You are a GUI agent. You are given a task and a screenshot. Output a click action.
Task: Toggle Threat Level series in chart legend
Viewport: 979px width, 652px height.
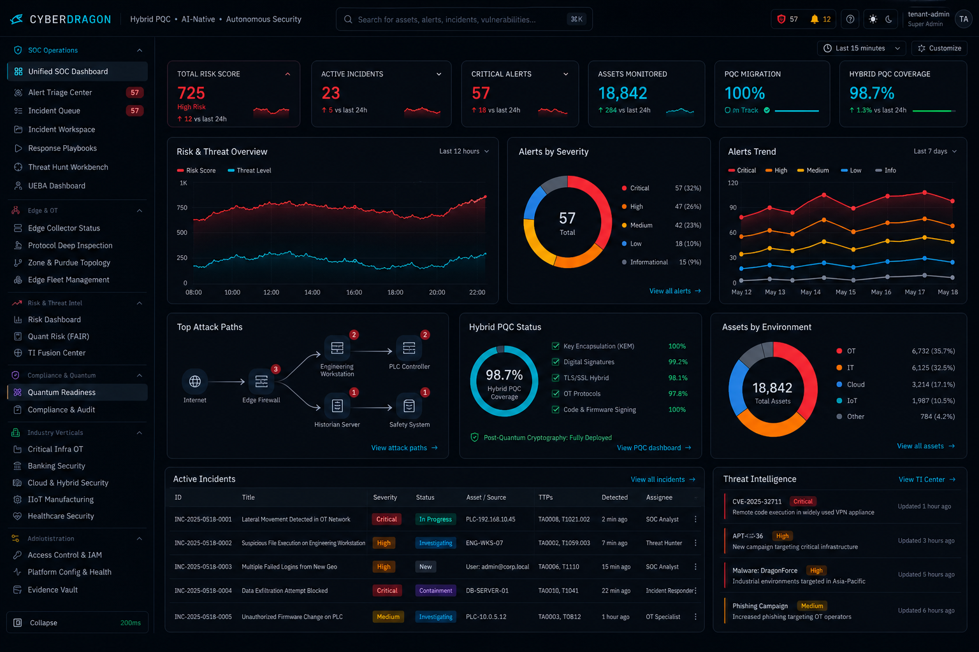click(x=249, y=171)
